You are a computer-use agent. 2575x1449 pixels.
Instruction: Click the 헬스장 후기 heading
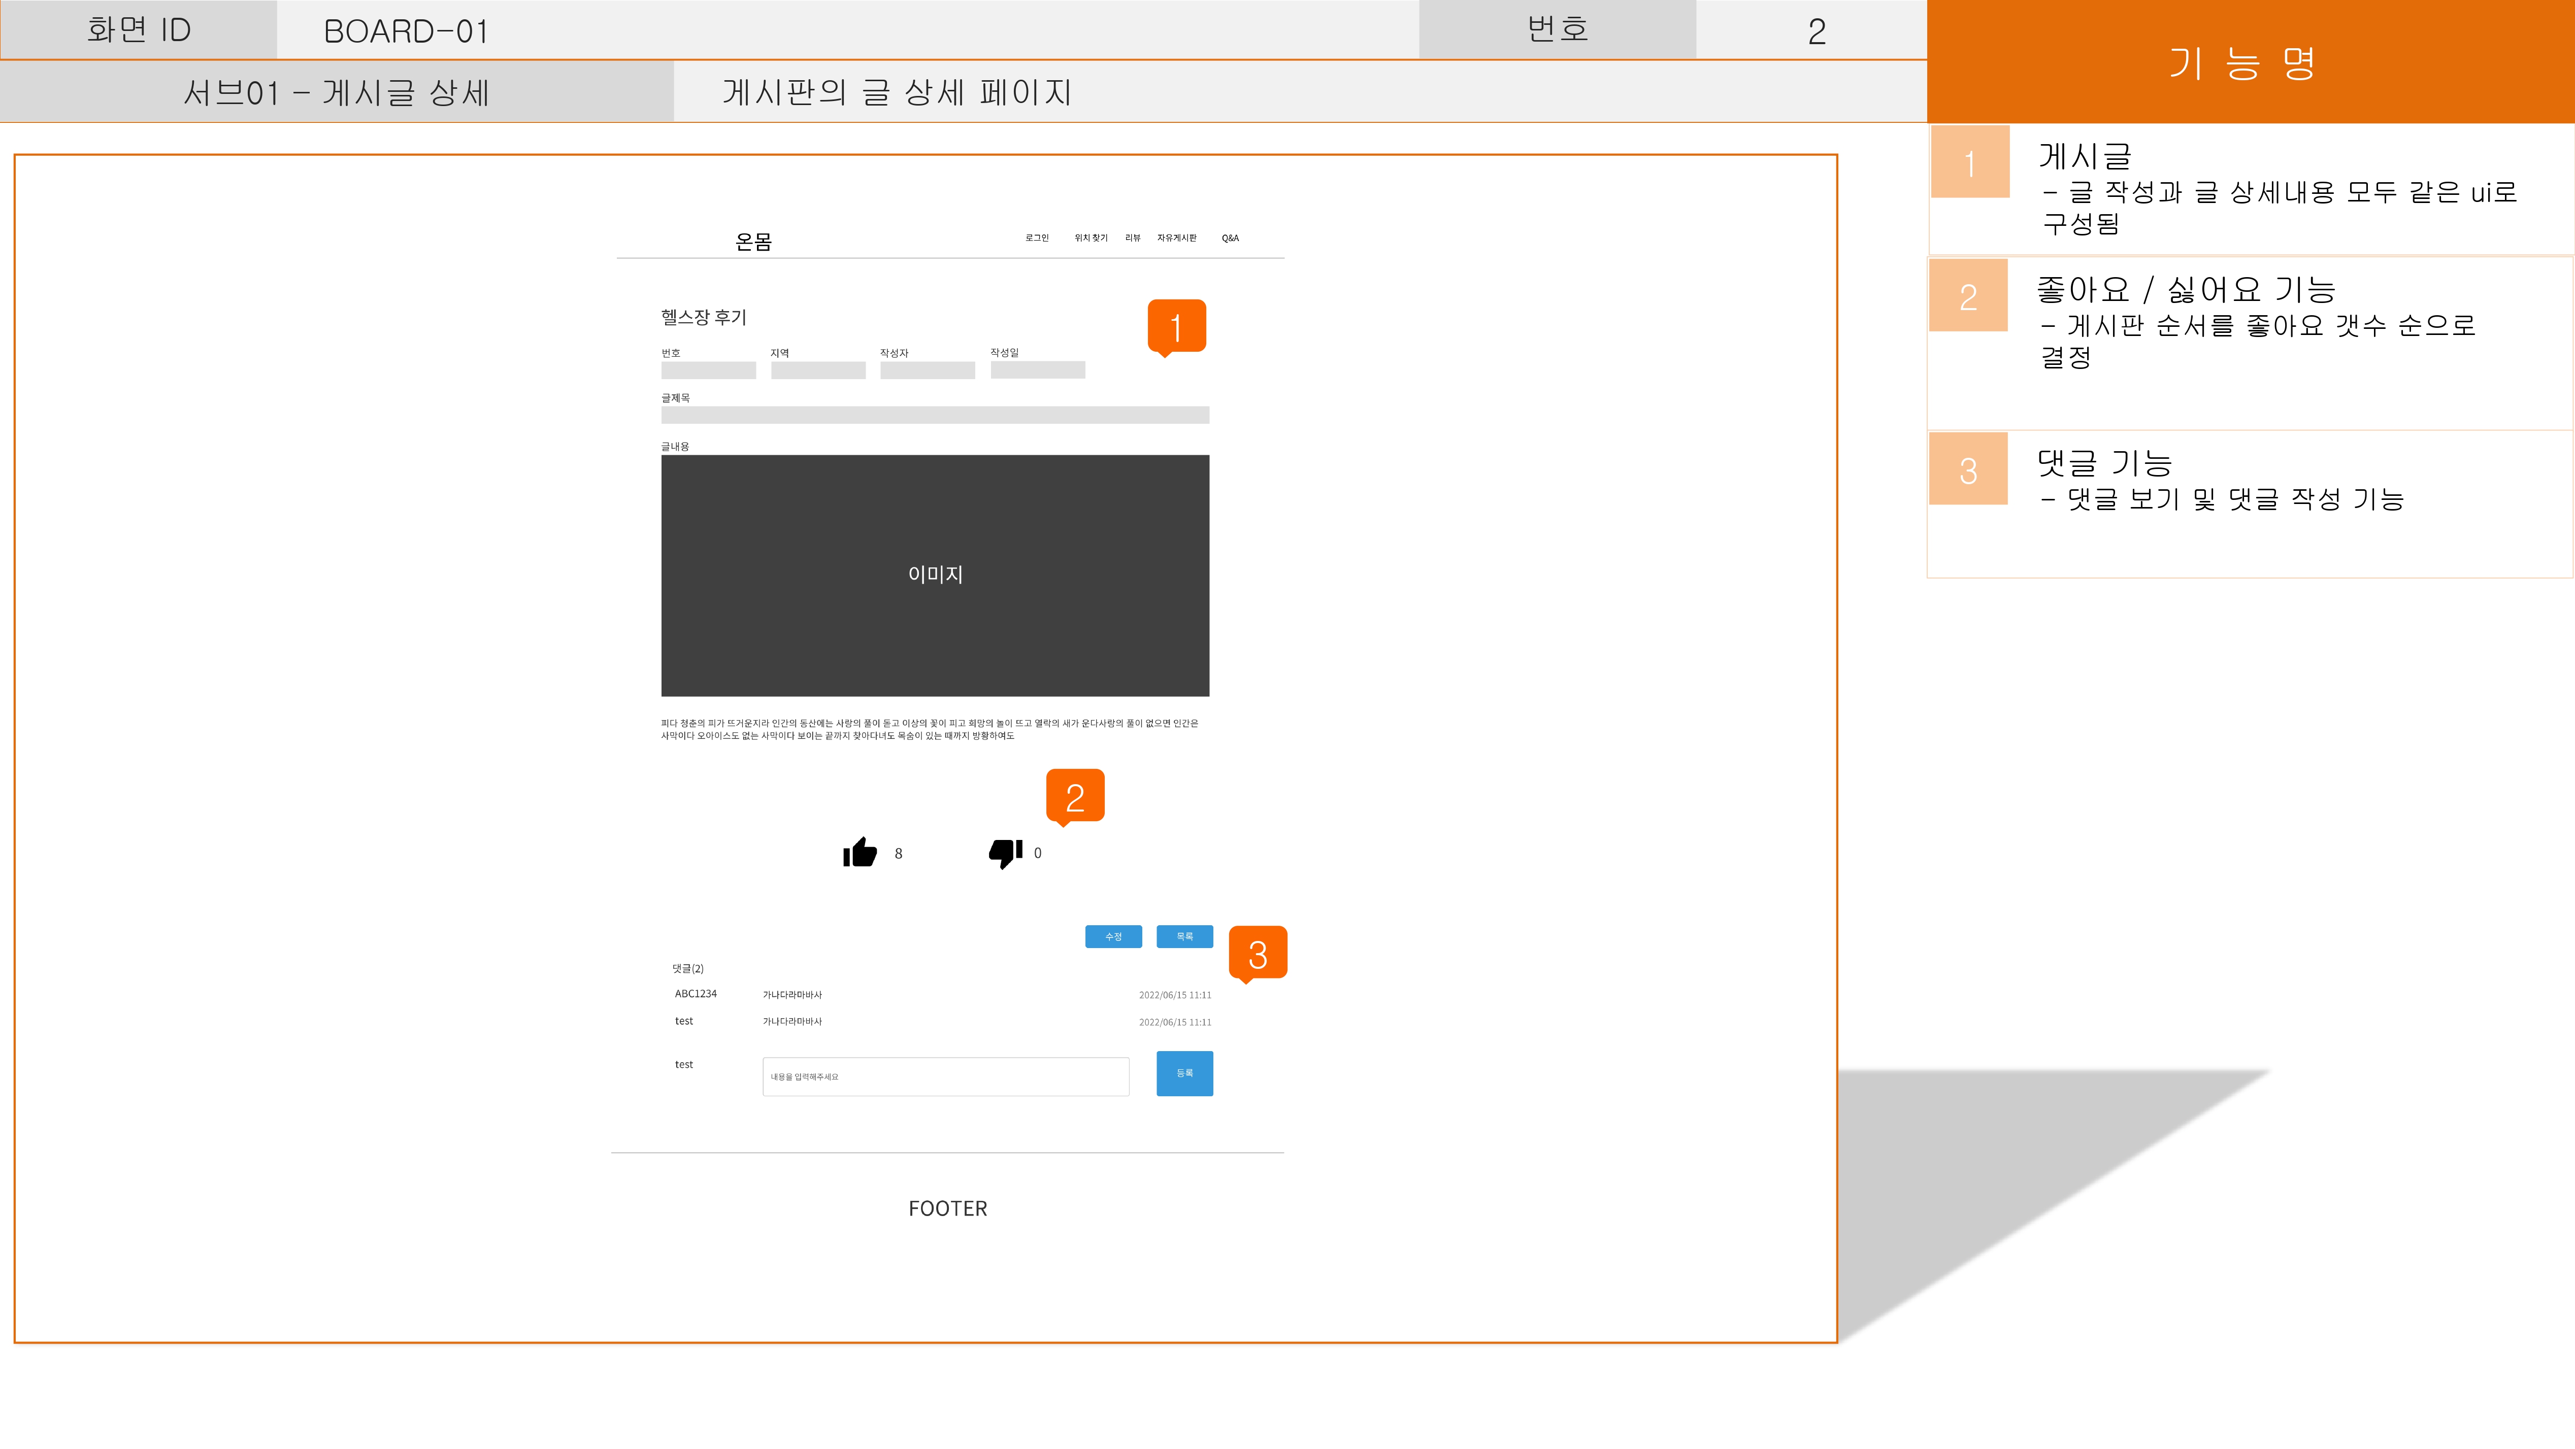[704, 317]
